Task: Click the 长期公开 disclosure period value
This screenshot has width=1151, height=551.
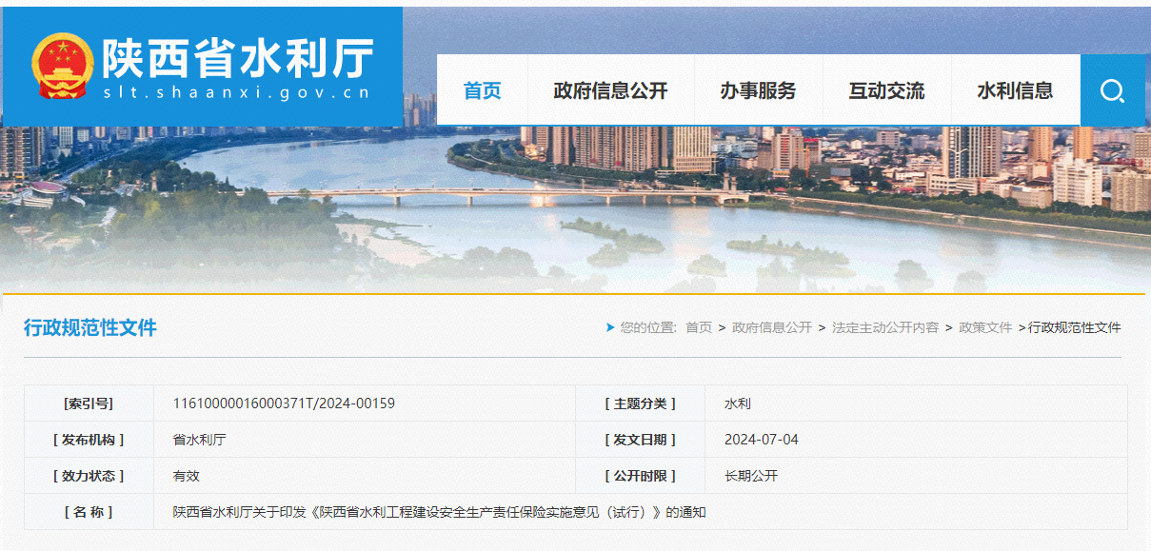Action: click(x=751, y=476)
